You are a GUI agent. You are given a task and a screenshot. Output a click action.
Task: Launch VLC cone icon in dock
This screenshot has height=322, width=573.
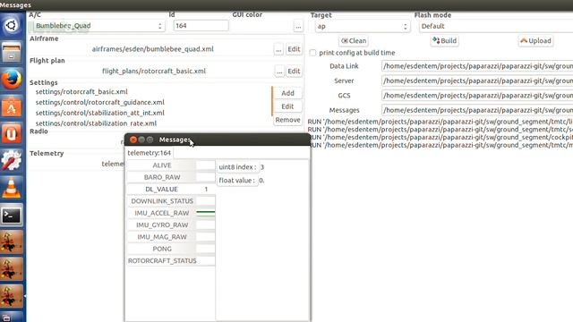[x=12, y=188]
